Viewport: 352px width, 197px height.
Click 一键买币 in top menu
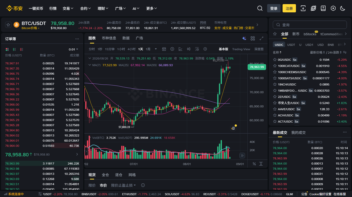(x=36, y=8)
